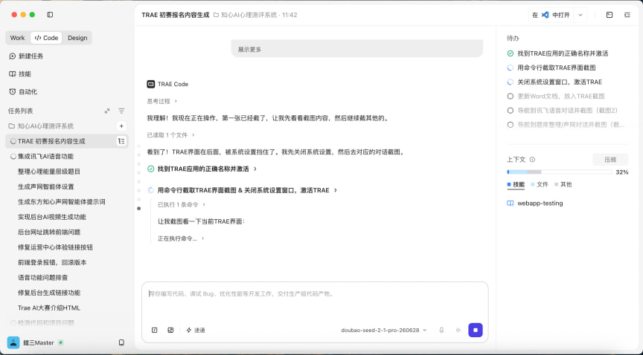Expand 思考过程 section
The image size is (643, 355).
point(162,101)
